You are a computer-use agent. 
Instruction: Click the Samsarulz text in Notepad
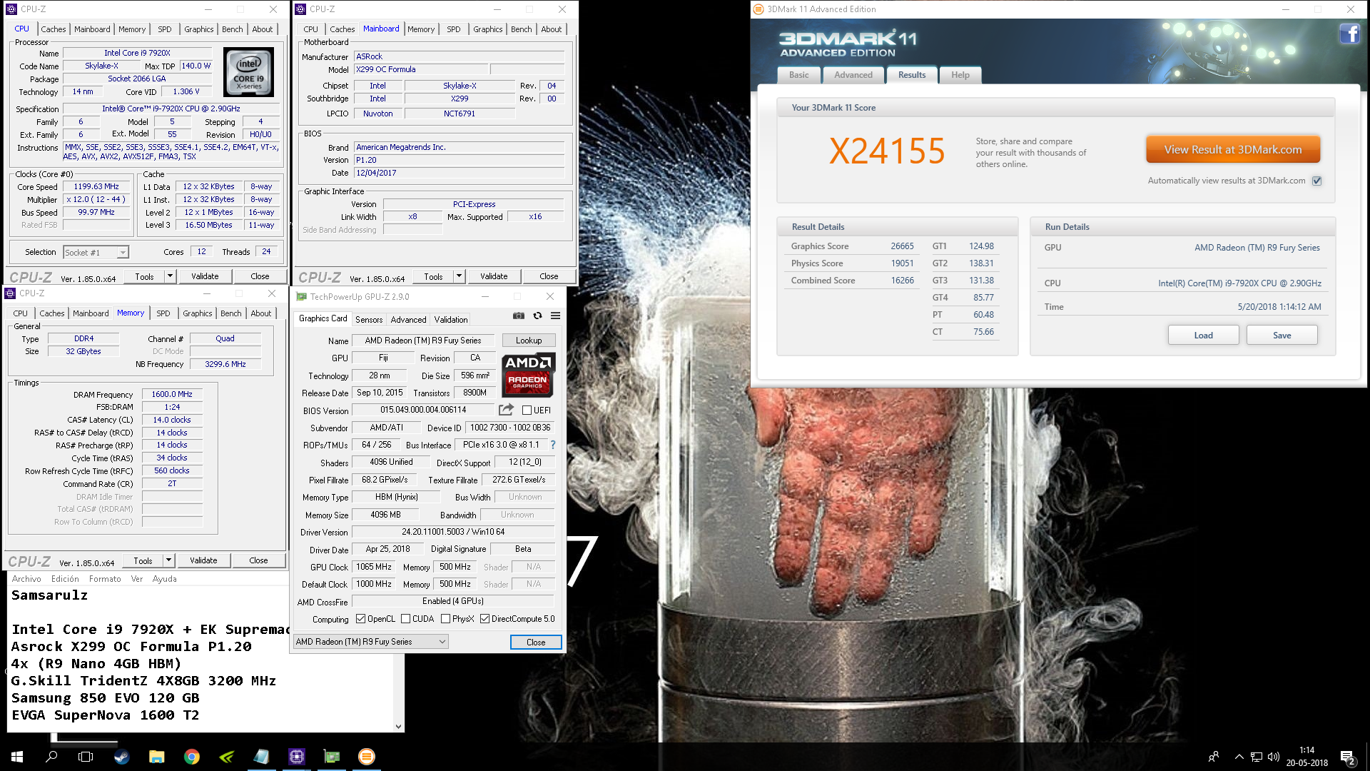[x=49, y=595]
